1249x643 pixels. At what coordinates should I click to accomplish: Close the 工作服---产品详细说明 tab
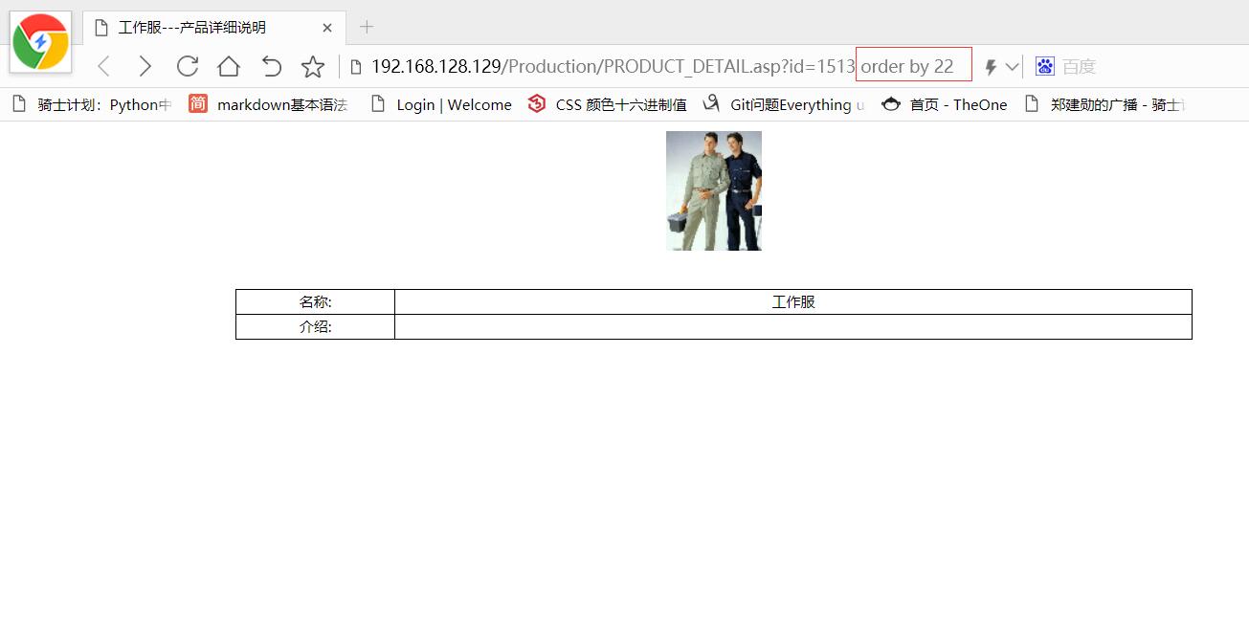[327, 28]
